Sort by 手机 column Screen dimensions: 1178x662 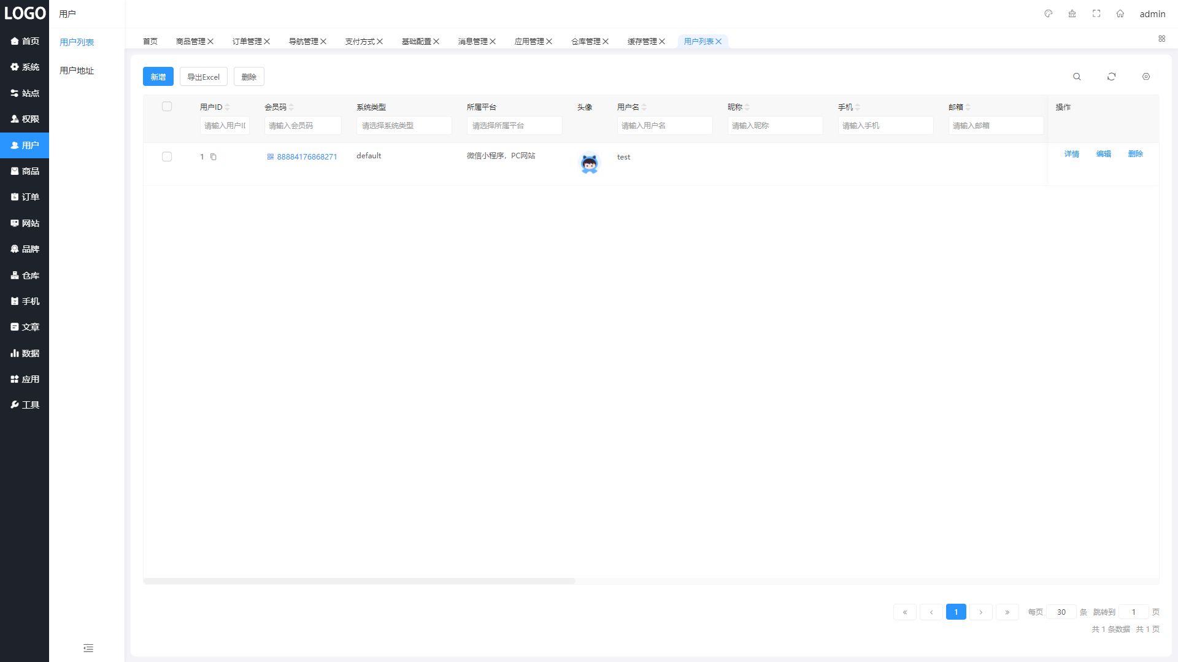tap(858, 107)
